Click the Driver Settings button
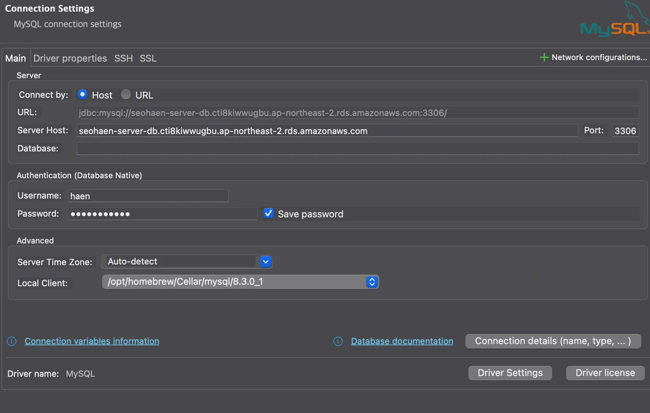The height and width of the screenshot is (413, 650). [x=510, y=373]
